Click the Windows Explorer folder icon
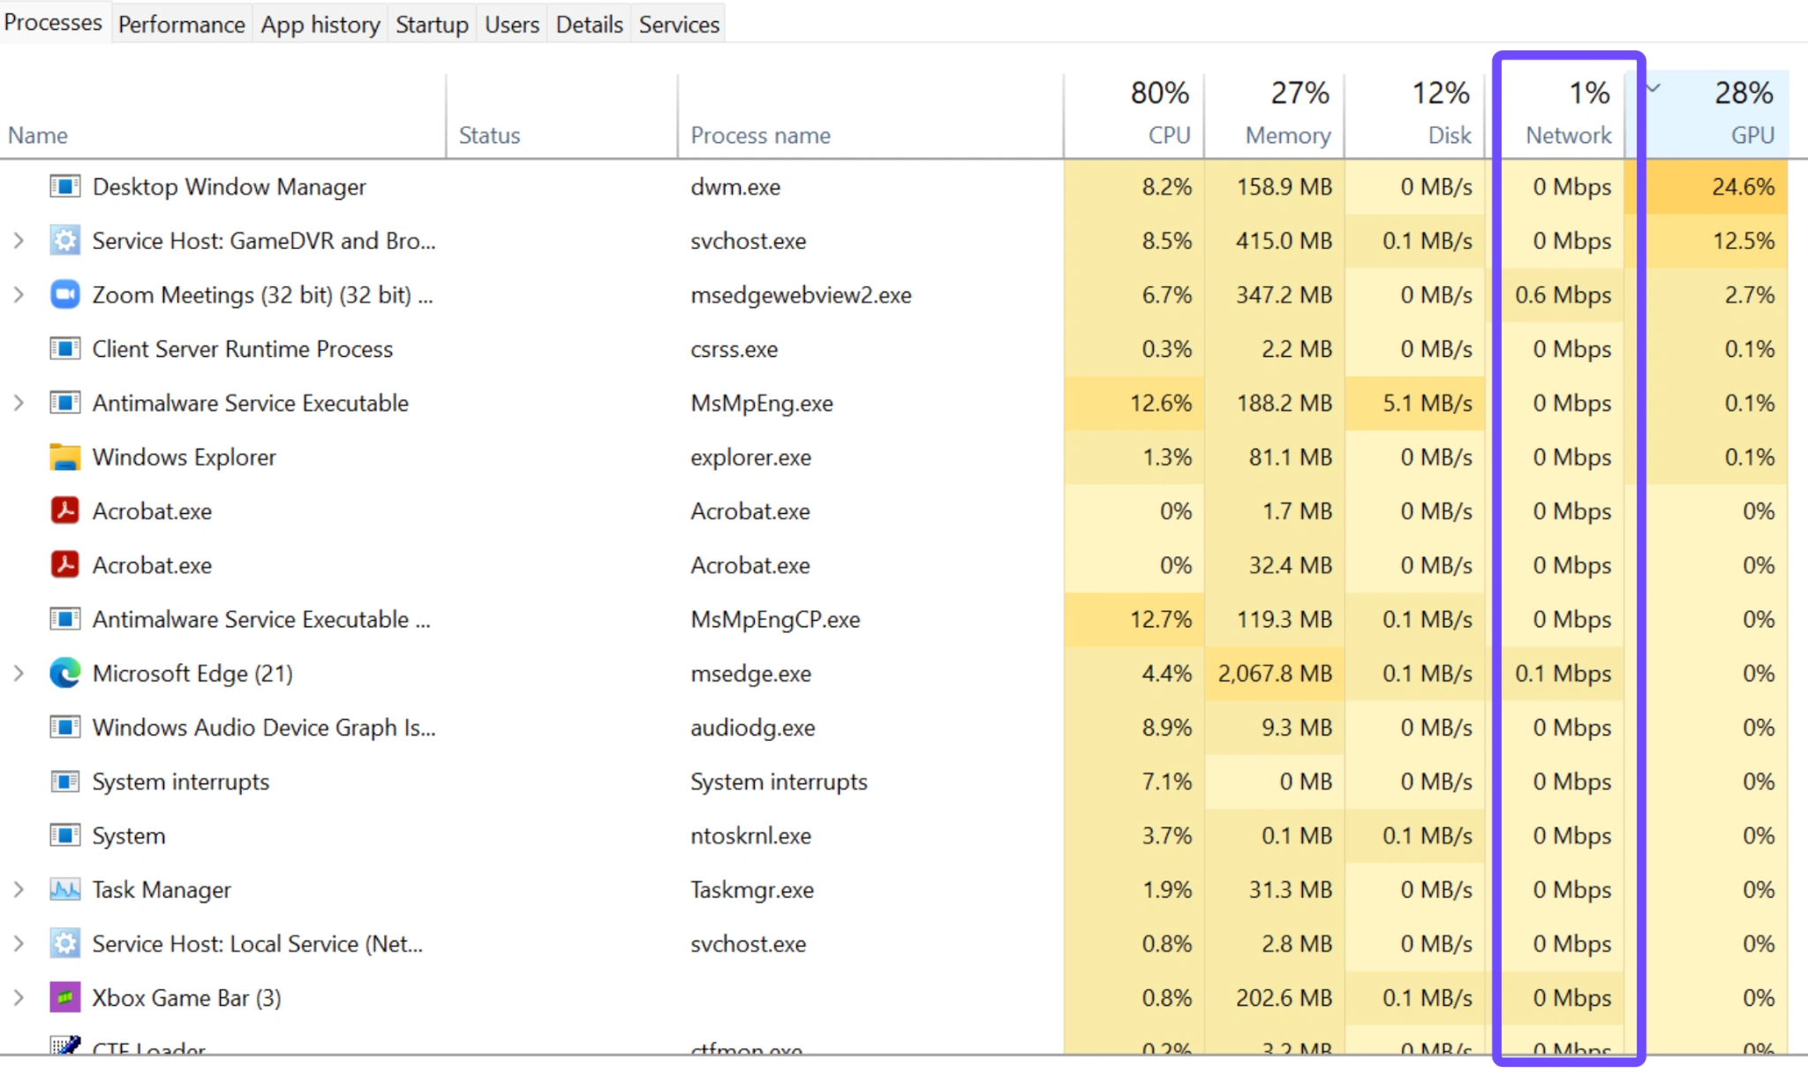Screen dimensions: 1808x1073 [x=64, y=457]
